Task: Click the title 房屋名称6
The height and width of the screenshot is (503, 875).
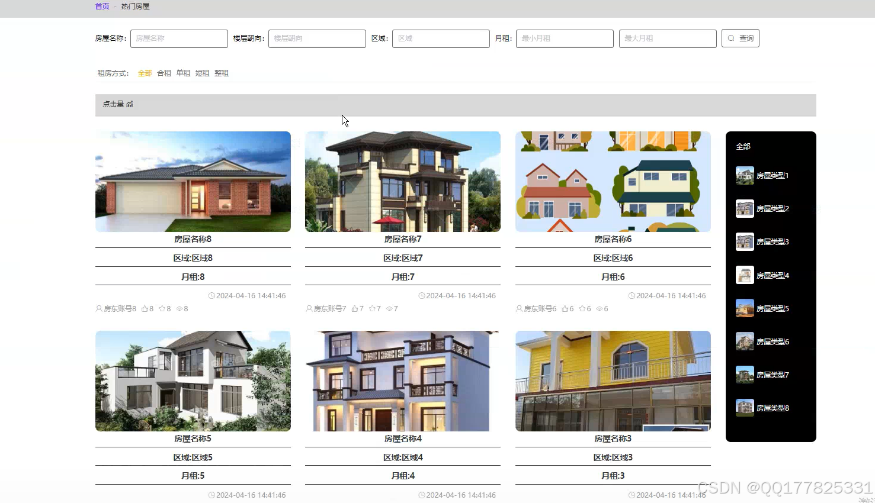Action: (x=613, y=240)
